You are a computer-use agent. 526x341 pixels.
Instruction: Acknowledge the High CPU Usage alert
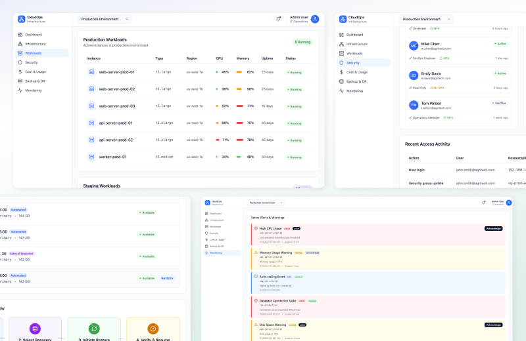coord(494,228)
